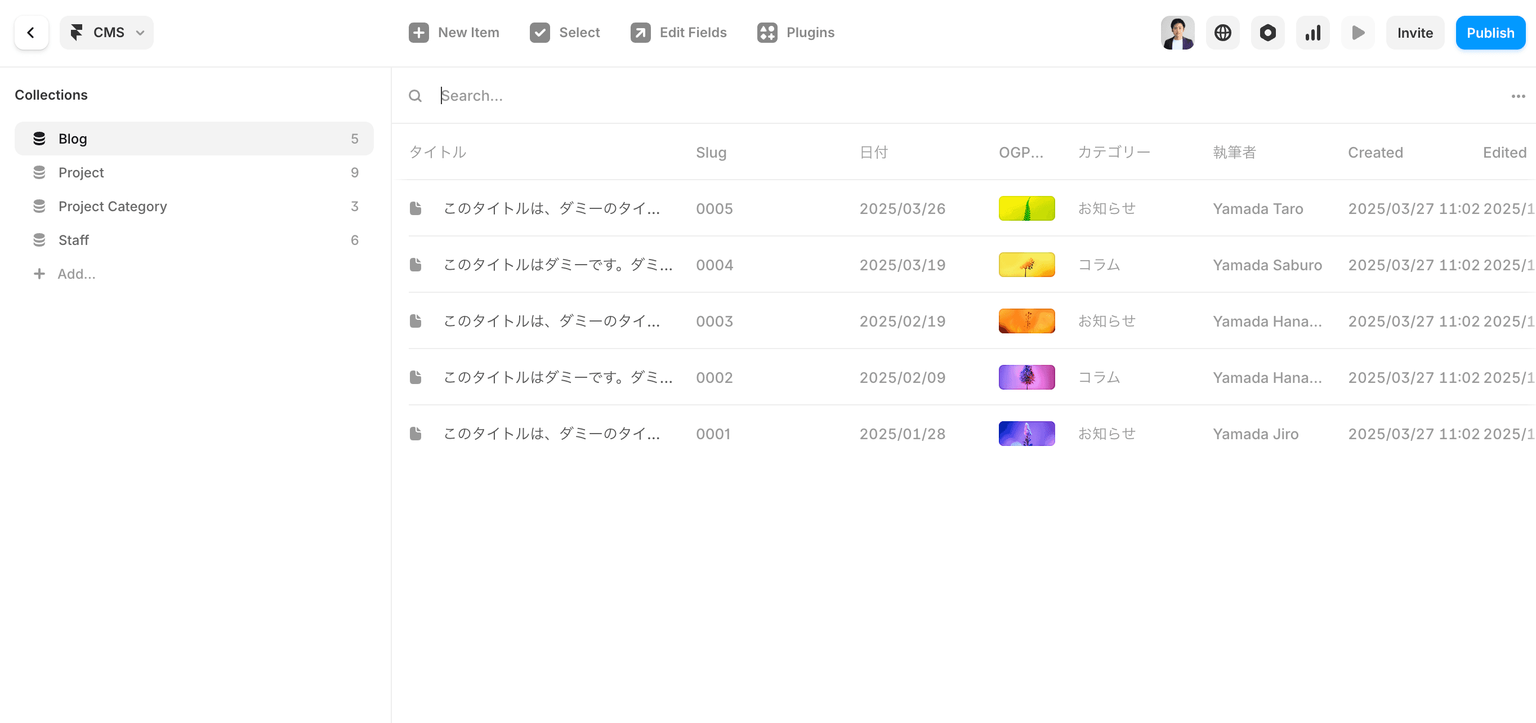Switch to the Project collection
The width and height of the screenshot is (1536, 723).
[81, 172]
